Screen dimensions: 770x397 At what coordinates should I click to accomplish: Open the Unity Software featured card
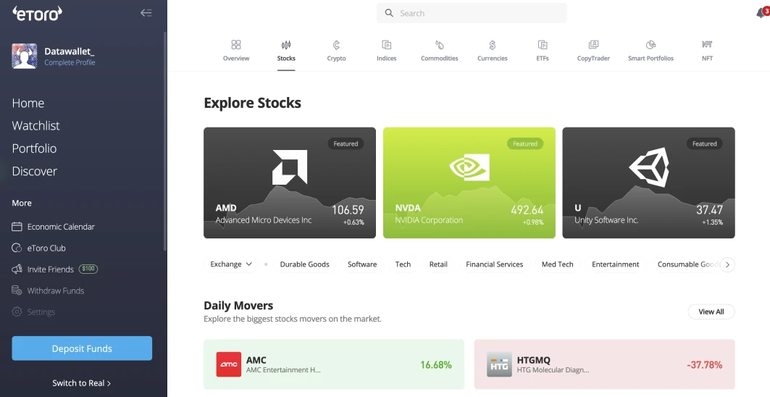tap(649, 183)
